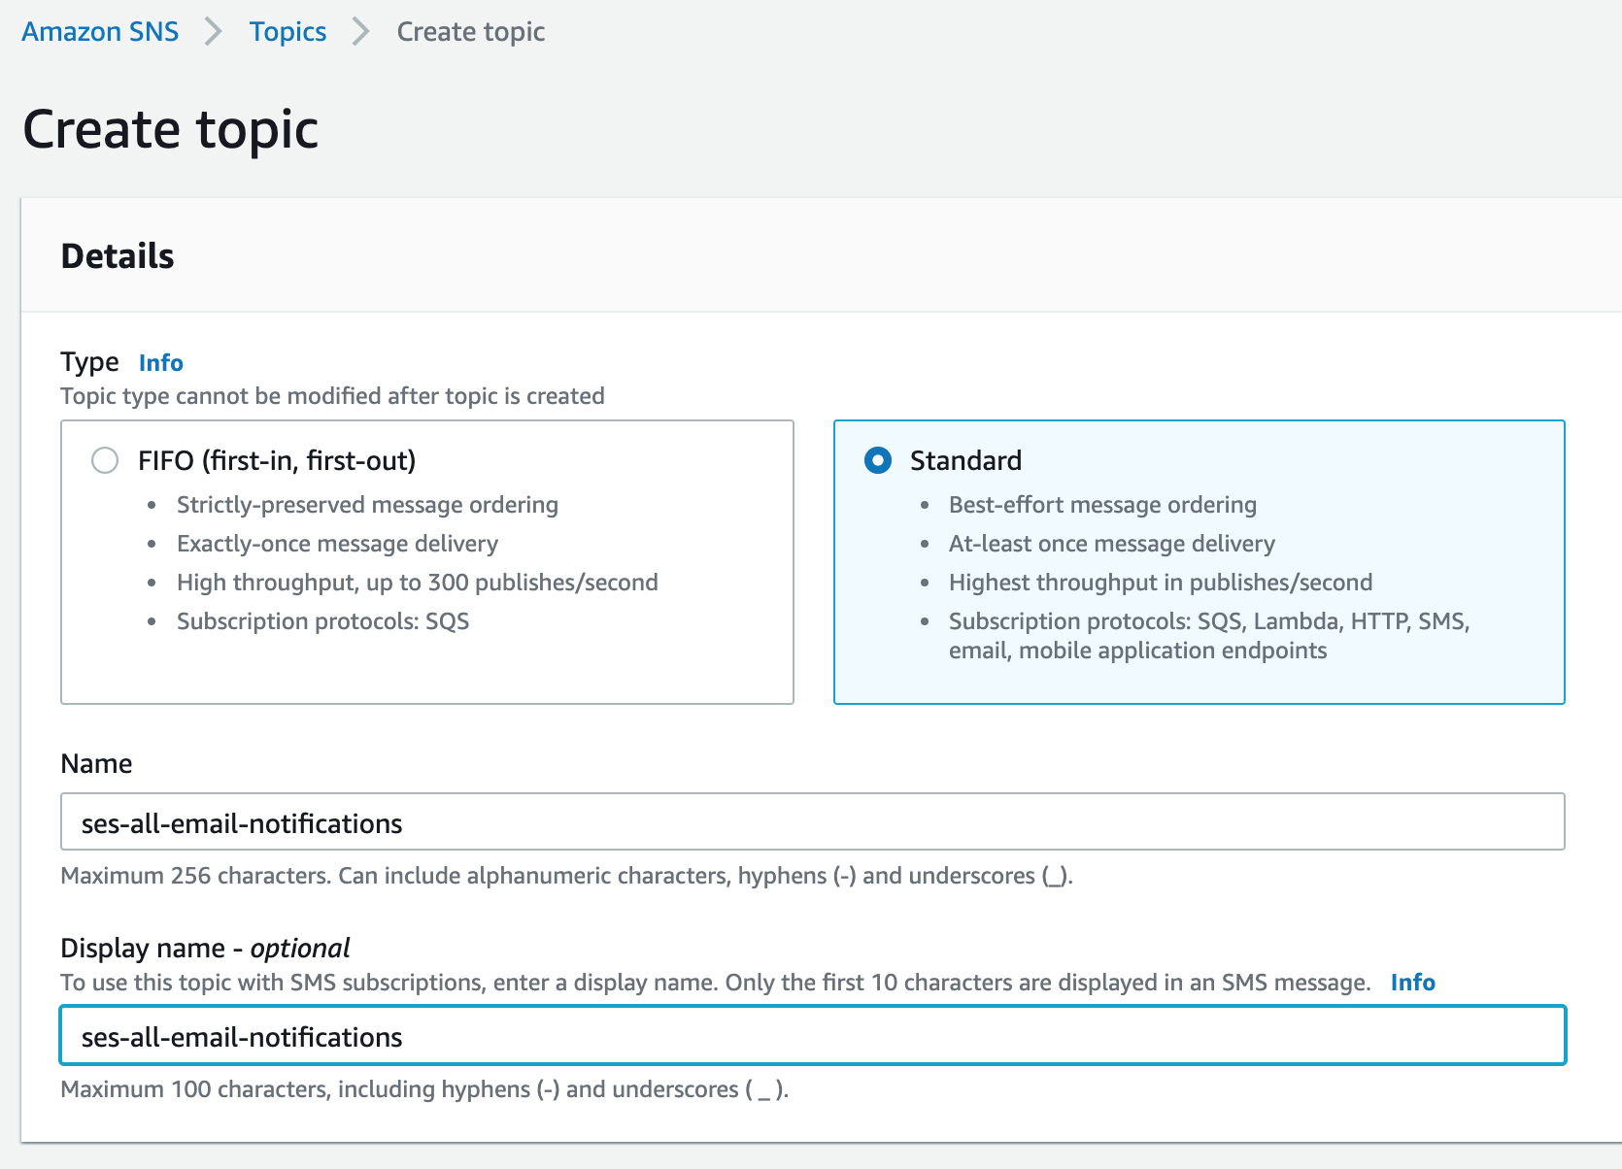Click the Details section heading
The width and height of the screenshot is (1622, 1169).
[x=118, y=256]
